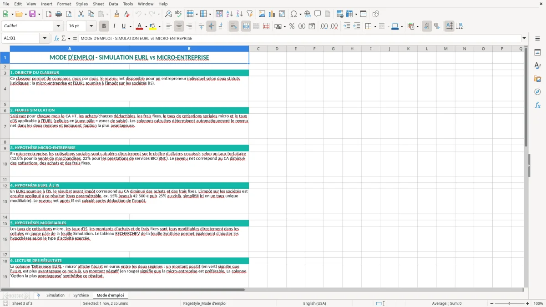Open the folder Open icon
The image size is (546, 307).
(x=18, y=14)
